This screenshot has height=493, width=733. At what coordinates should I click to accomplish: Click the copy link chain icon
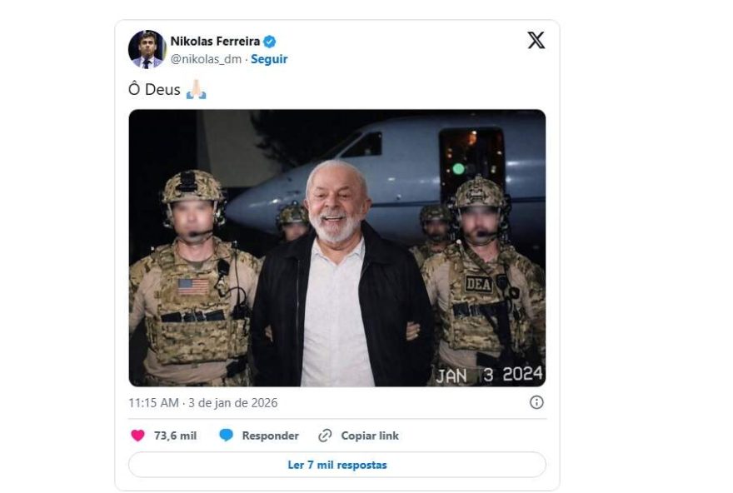tap(323, 436)
